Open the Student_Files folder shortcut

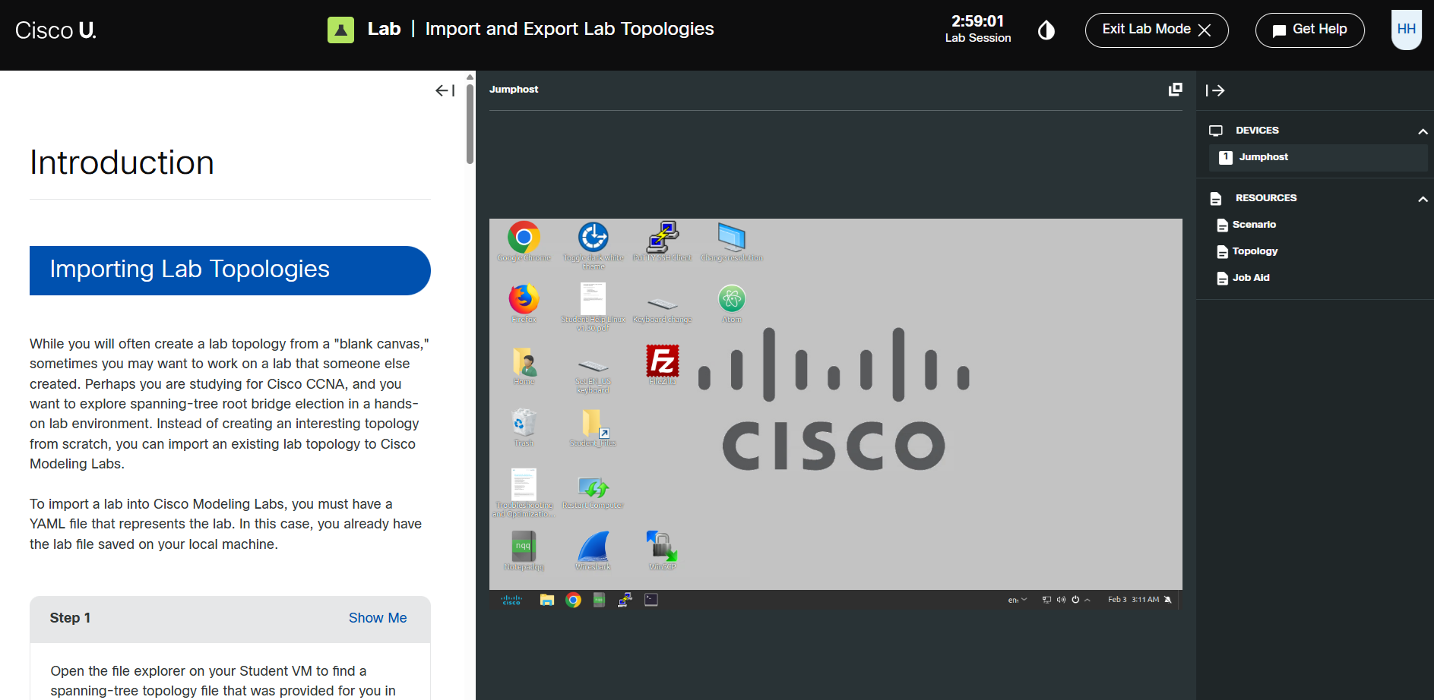(x=594, y=427)
